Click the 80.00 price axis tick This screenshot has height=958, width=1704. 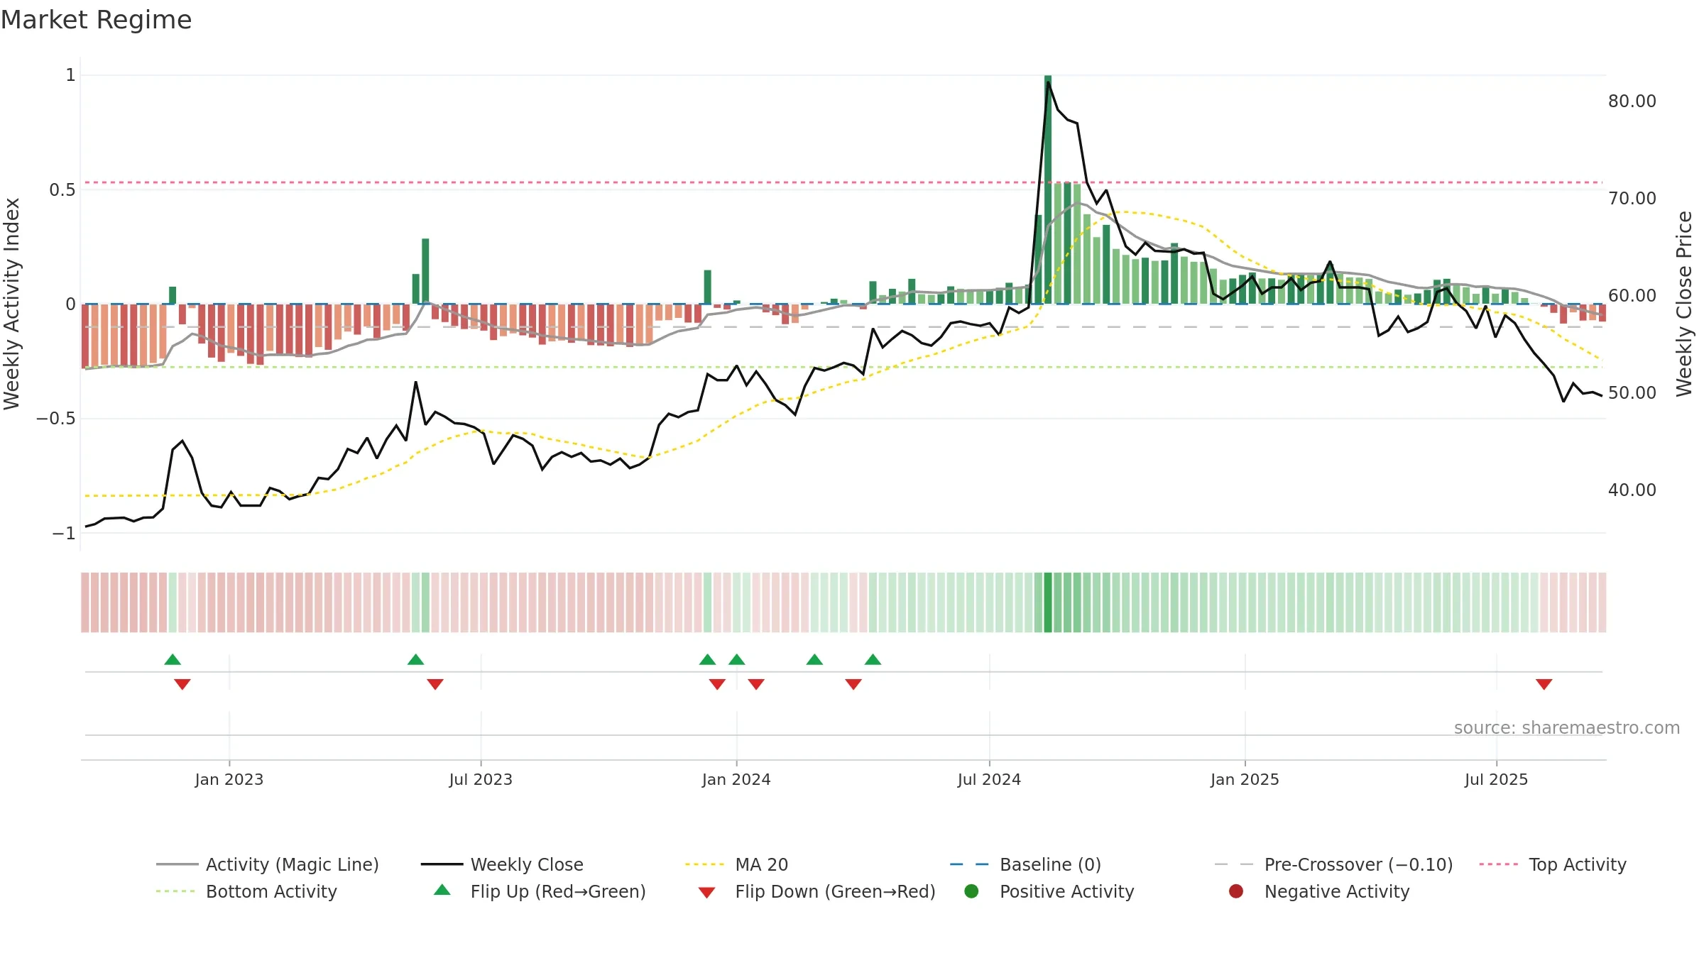(1632, 101)
